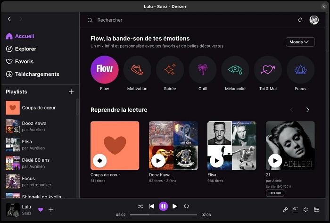Click the search magnifier icon
This screenshot has height=223, width=330.
[x=90, y=20]
